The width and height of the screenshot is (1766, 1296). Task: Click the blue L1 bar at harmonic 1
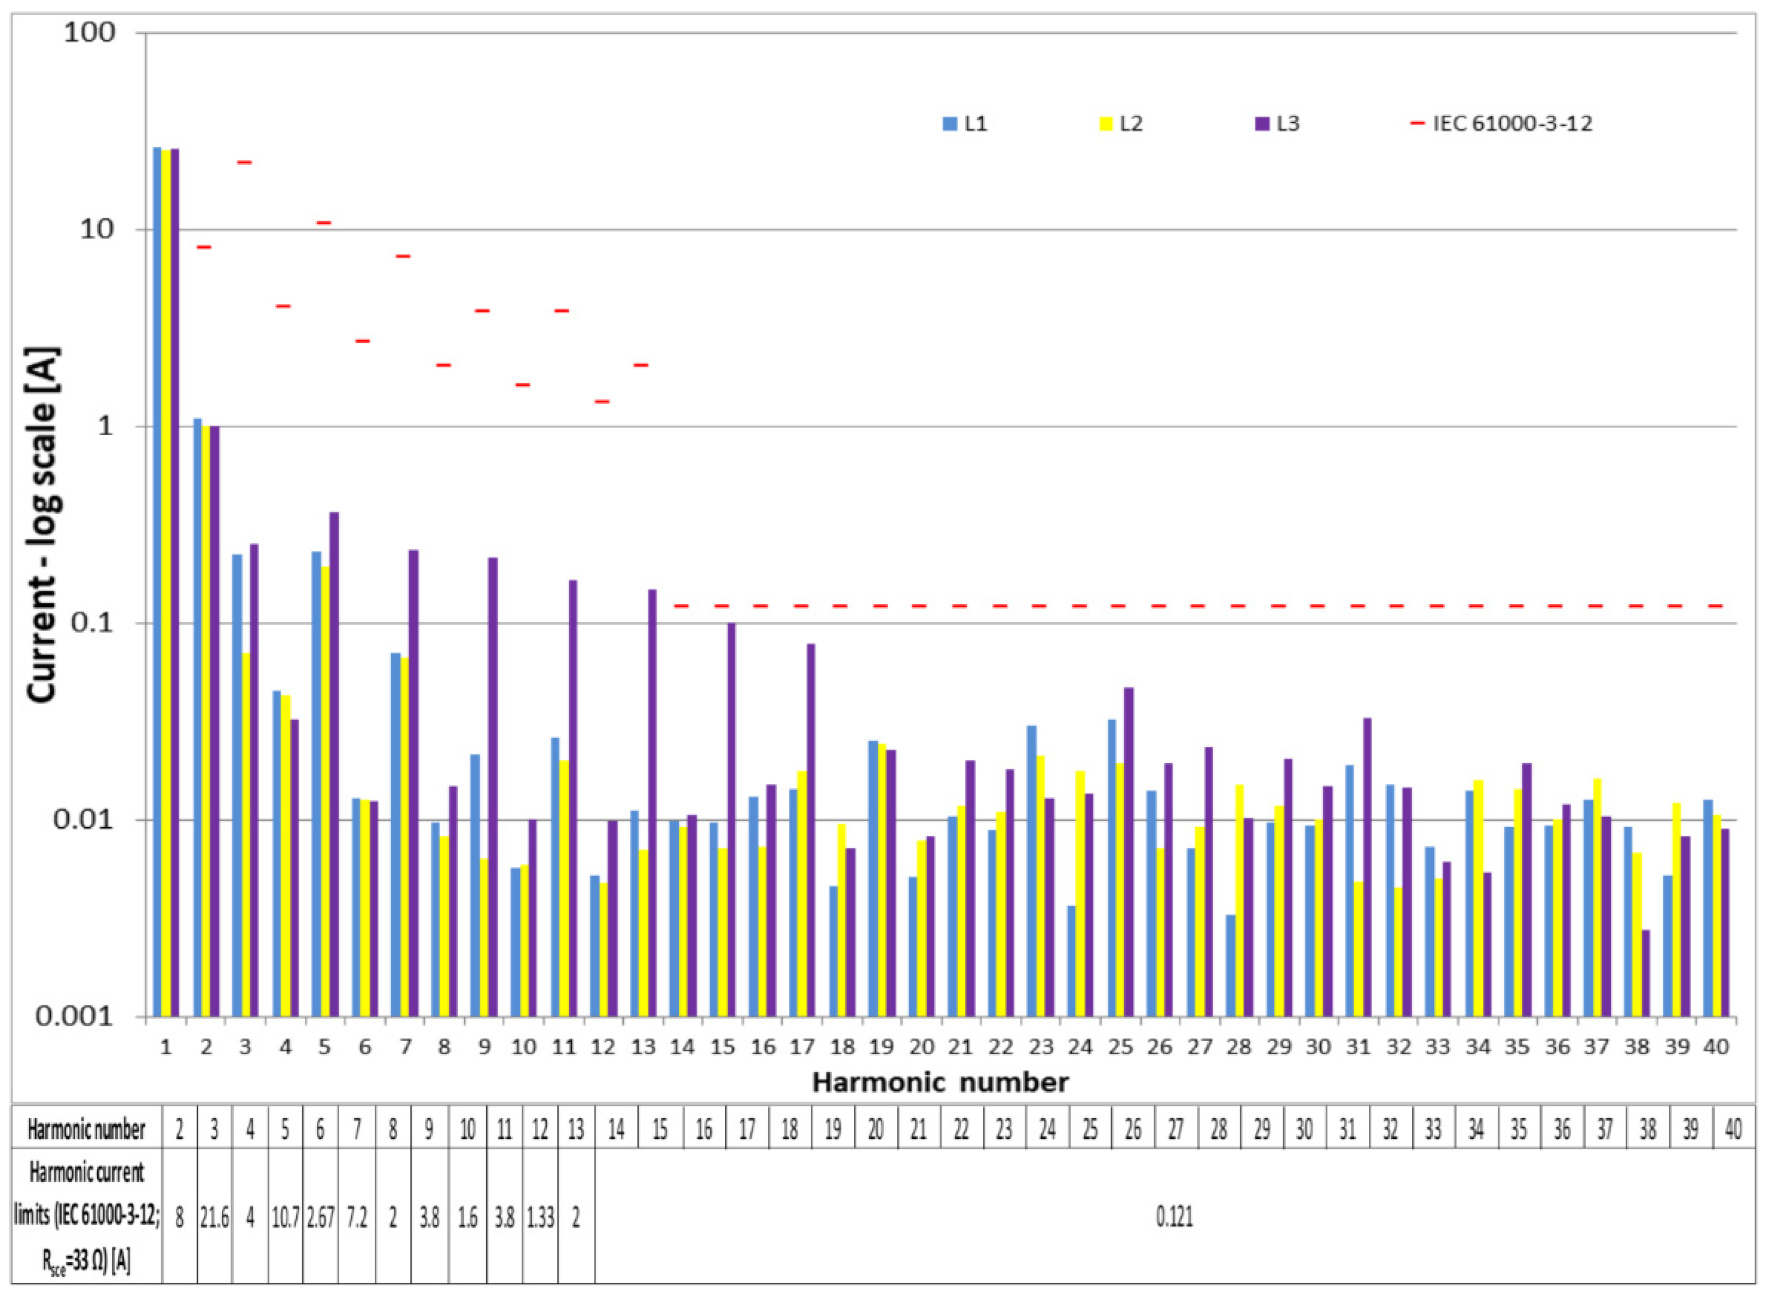(x=157, y=581)
